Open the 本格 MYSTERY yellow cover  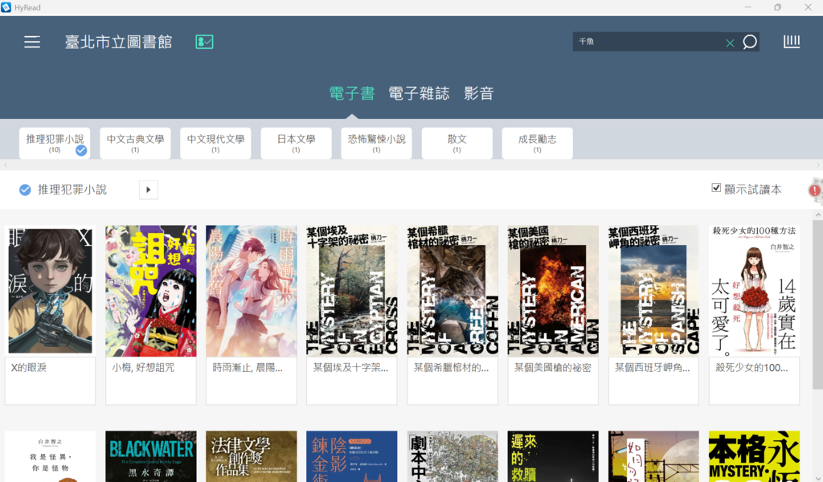pyautogui.click(x=754, y=456)
